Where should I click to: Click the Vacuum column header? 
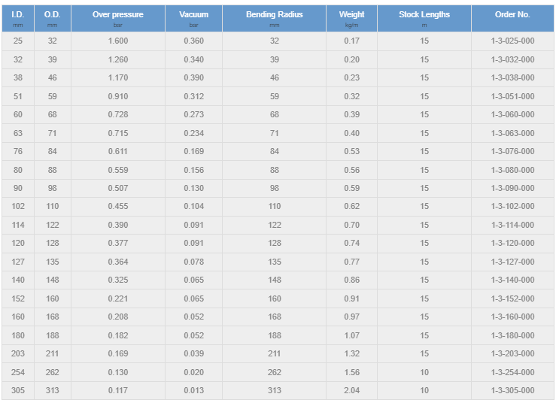(x=193, y=19)
